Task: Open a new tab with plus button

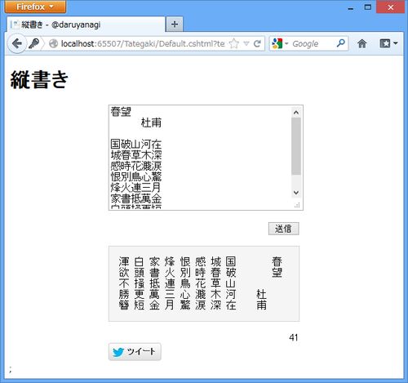Action: [175, 24]
